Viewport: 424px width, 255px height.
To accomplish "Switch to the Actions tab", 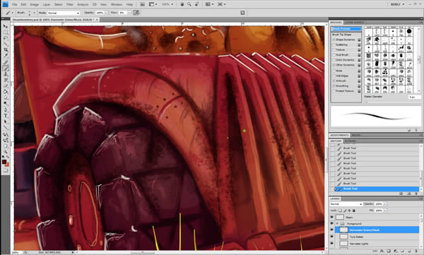I will pos(351,141).
